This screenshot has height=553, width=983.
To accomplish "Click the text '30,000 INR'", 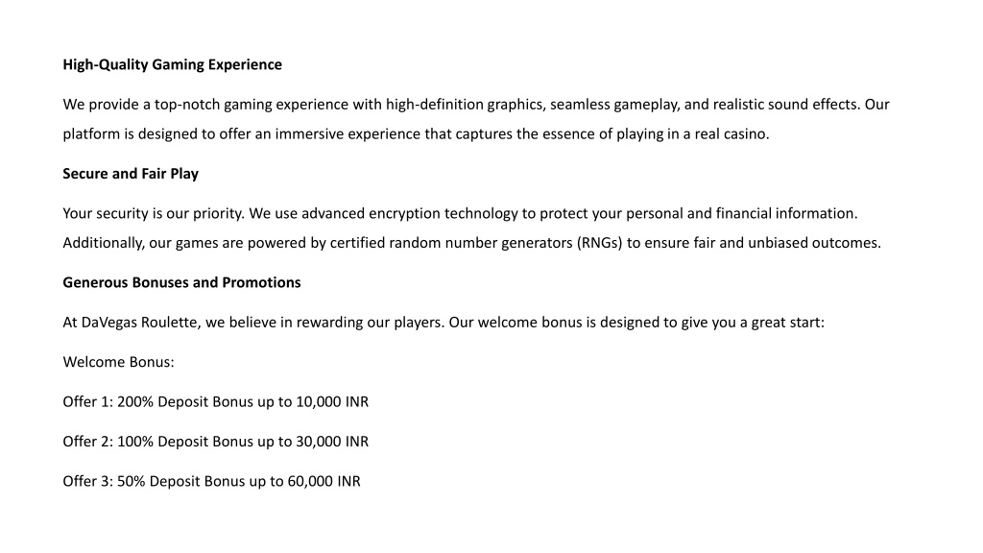I will (332, 442).
